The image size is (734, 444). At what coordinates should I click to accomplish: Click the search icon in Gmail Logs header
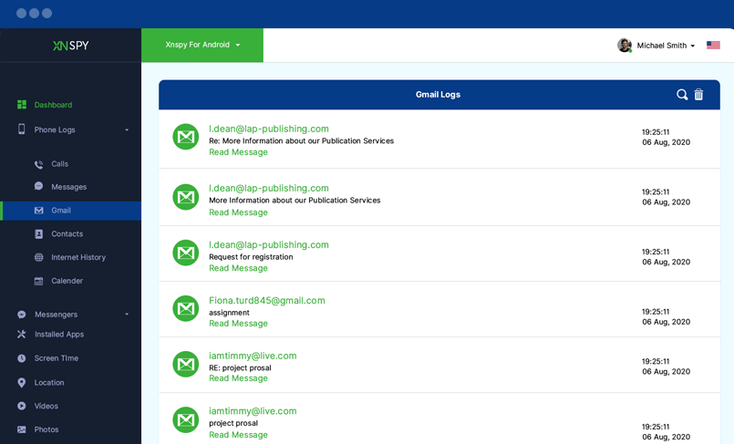coord(681,95)
